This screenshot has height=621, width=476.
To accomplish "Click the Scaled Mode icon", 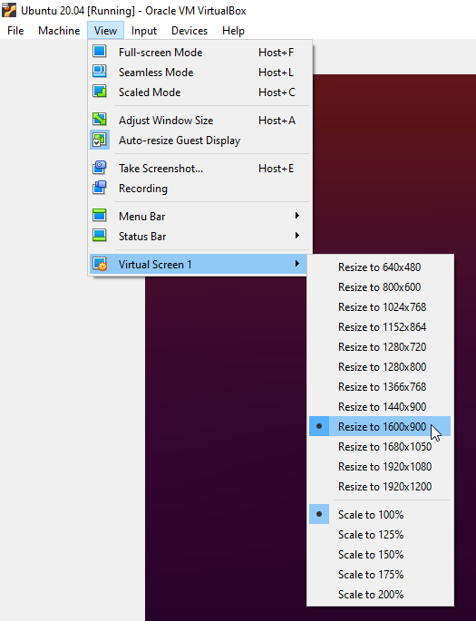I will click(100, 92).
